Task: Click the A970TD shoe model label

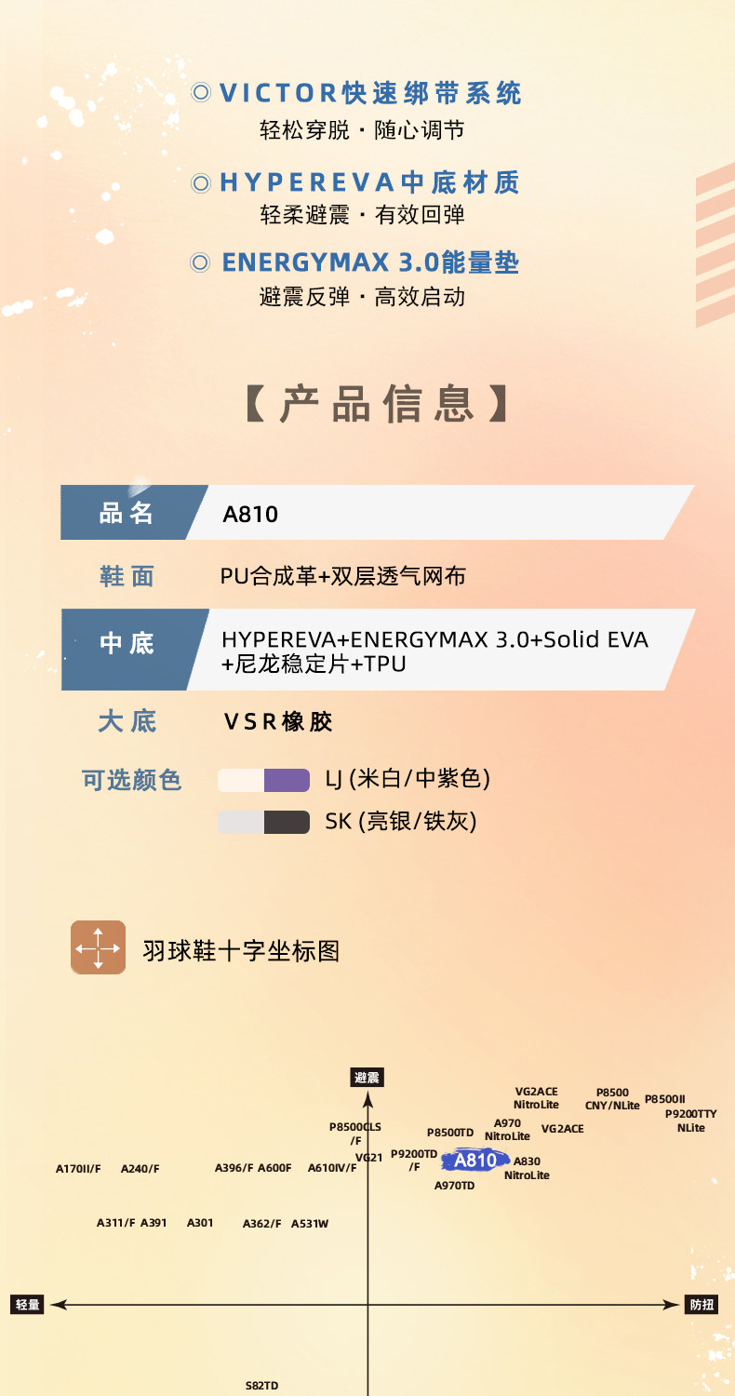Action: click(x=454, y=1186)
